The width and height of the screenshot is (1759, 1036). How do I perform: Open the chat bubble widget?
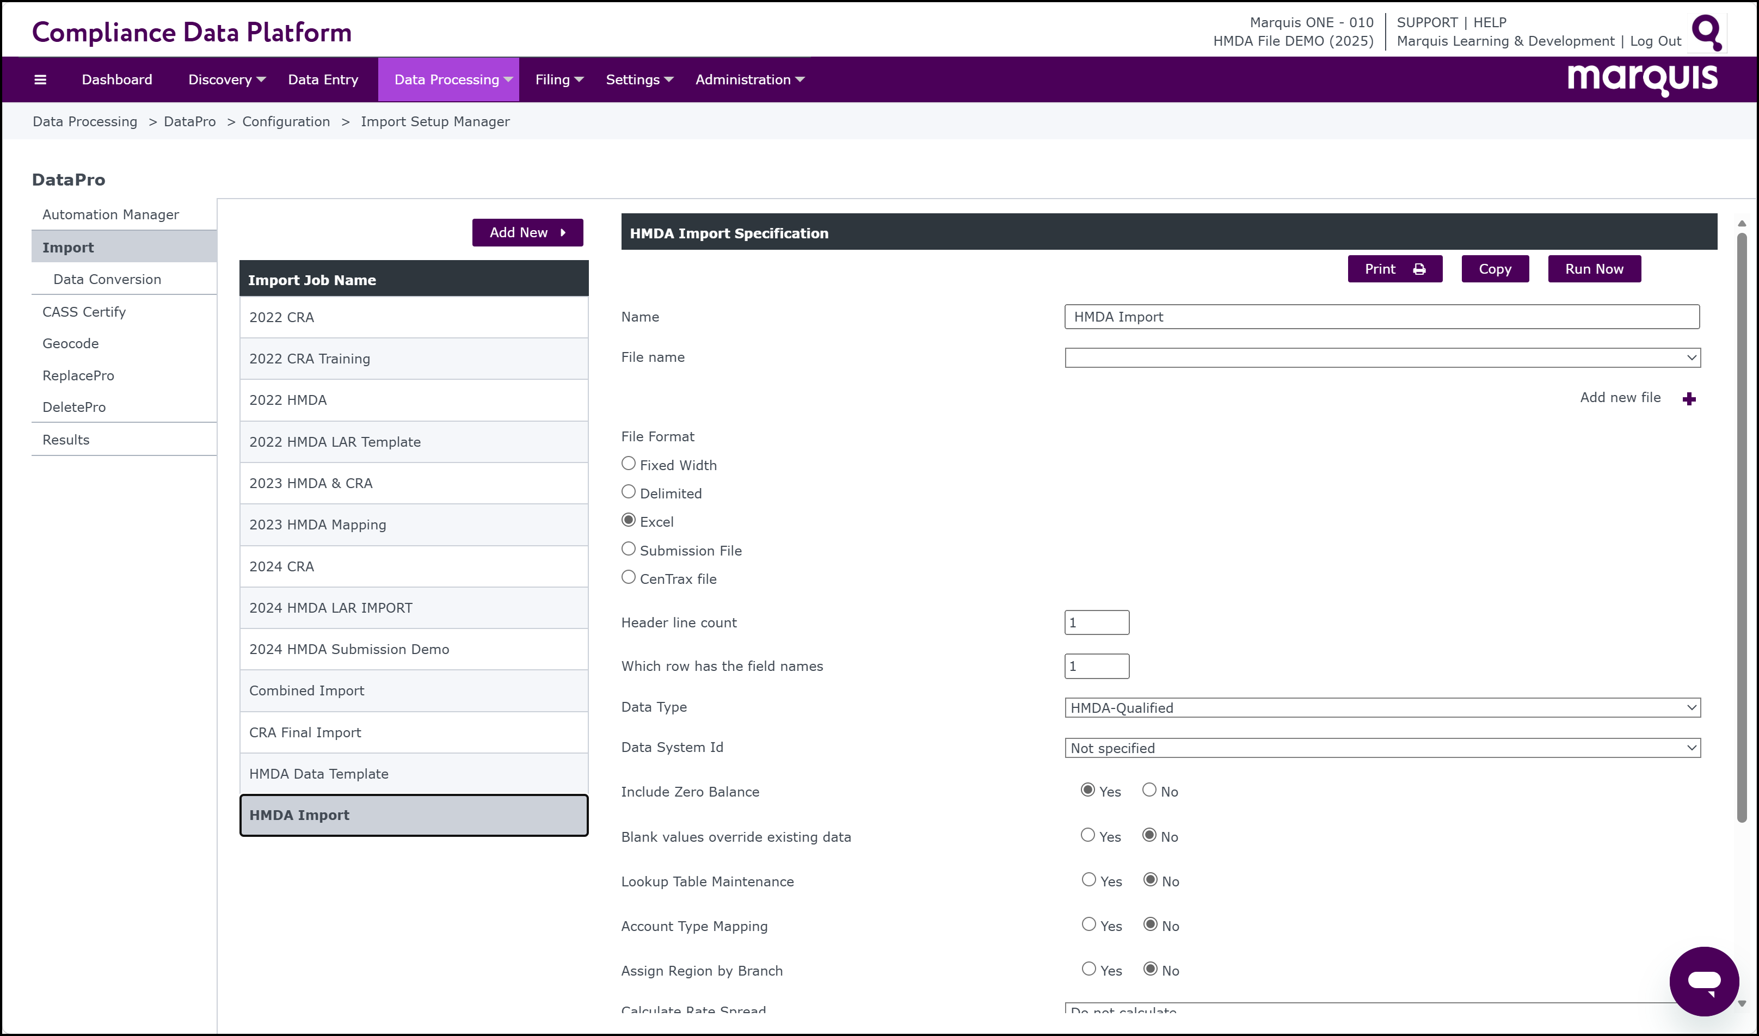click(1704, 981)
